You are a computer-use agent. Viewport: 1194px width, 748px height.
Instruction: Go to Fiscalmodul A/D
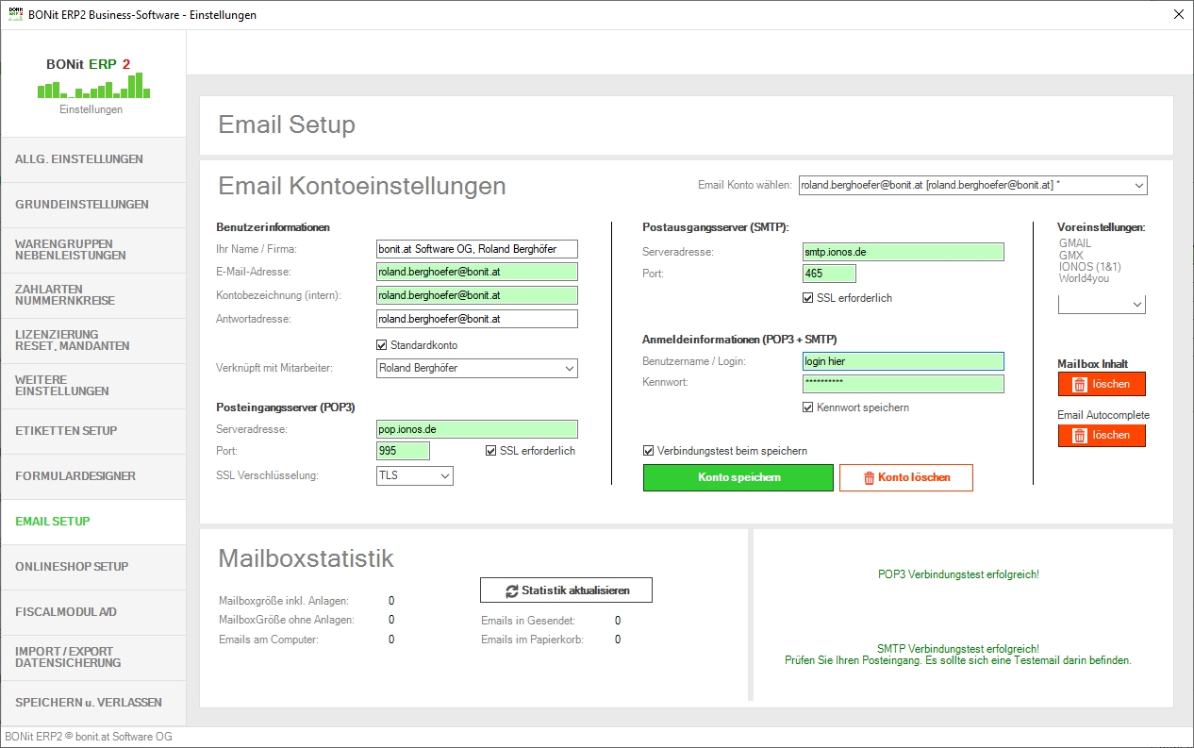(93, 612)
